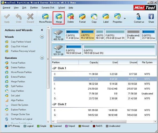Viewport: 158px width, 133px height.
Task: Select the C: row in partition list
Action: 105,74
